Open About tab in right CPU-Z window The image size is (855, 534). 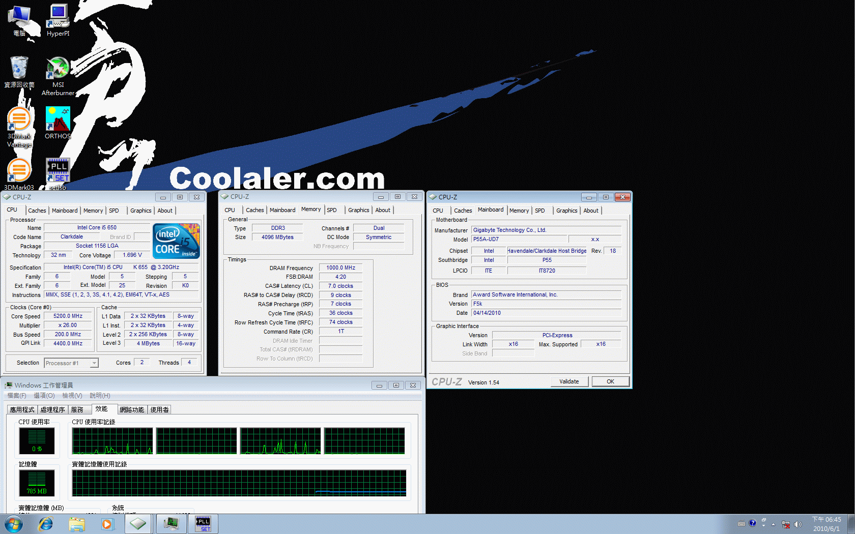click(591, 211)
